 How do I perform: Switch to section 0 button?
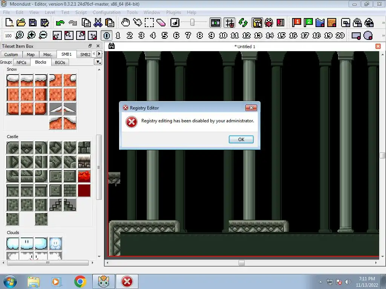click(x=107, y=35)
